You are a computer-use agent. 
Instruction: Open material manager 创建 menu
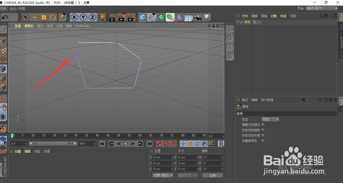[x=18, y=151]
